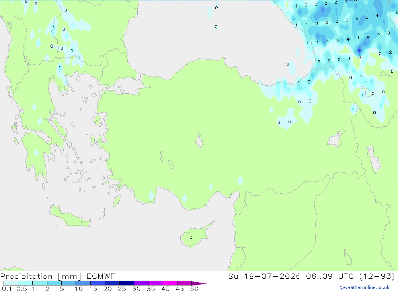Viewport: 398px width, 291px height.
Task: Click the "Su 19-07-2026" forecast date text
Action: click(x=264, y=276)
